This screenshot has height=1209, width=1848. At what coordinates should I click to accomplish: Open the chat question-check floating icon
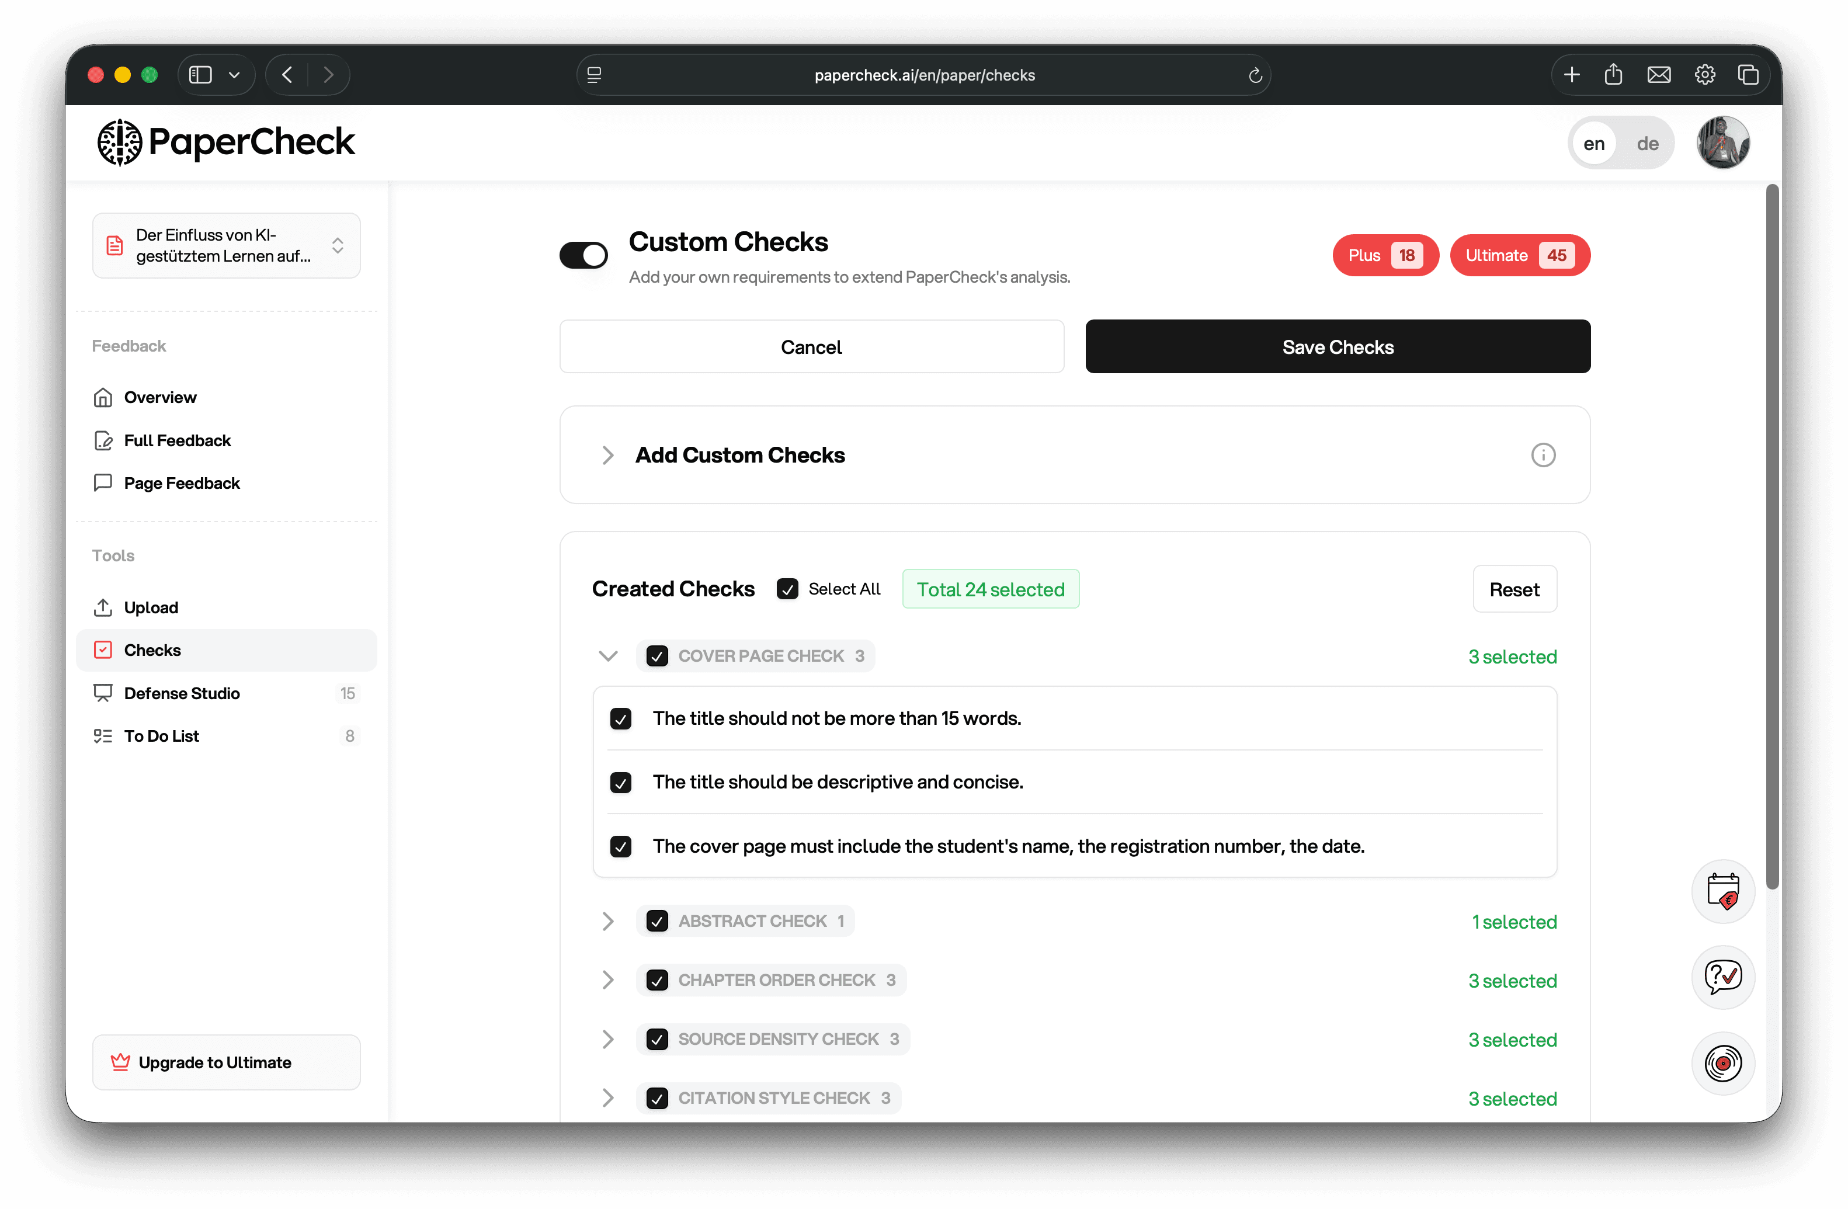(x=1722, y=977)
